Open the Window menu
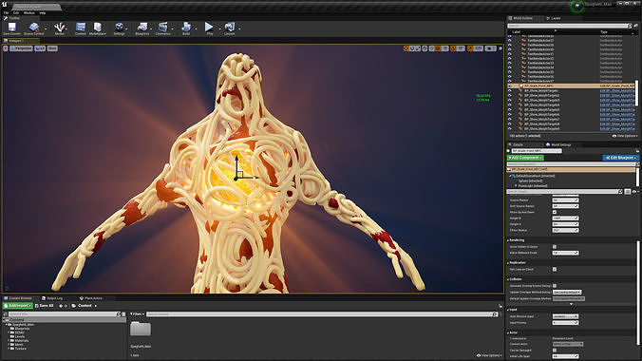Image resolution: width=642 pixels, height=361 pixels. click(29, 12)
